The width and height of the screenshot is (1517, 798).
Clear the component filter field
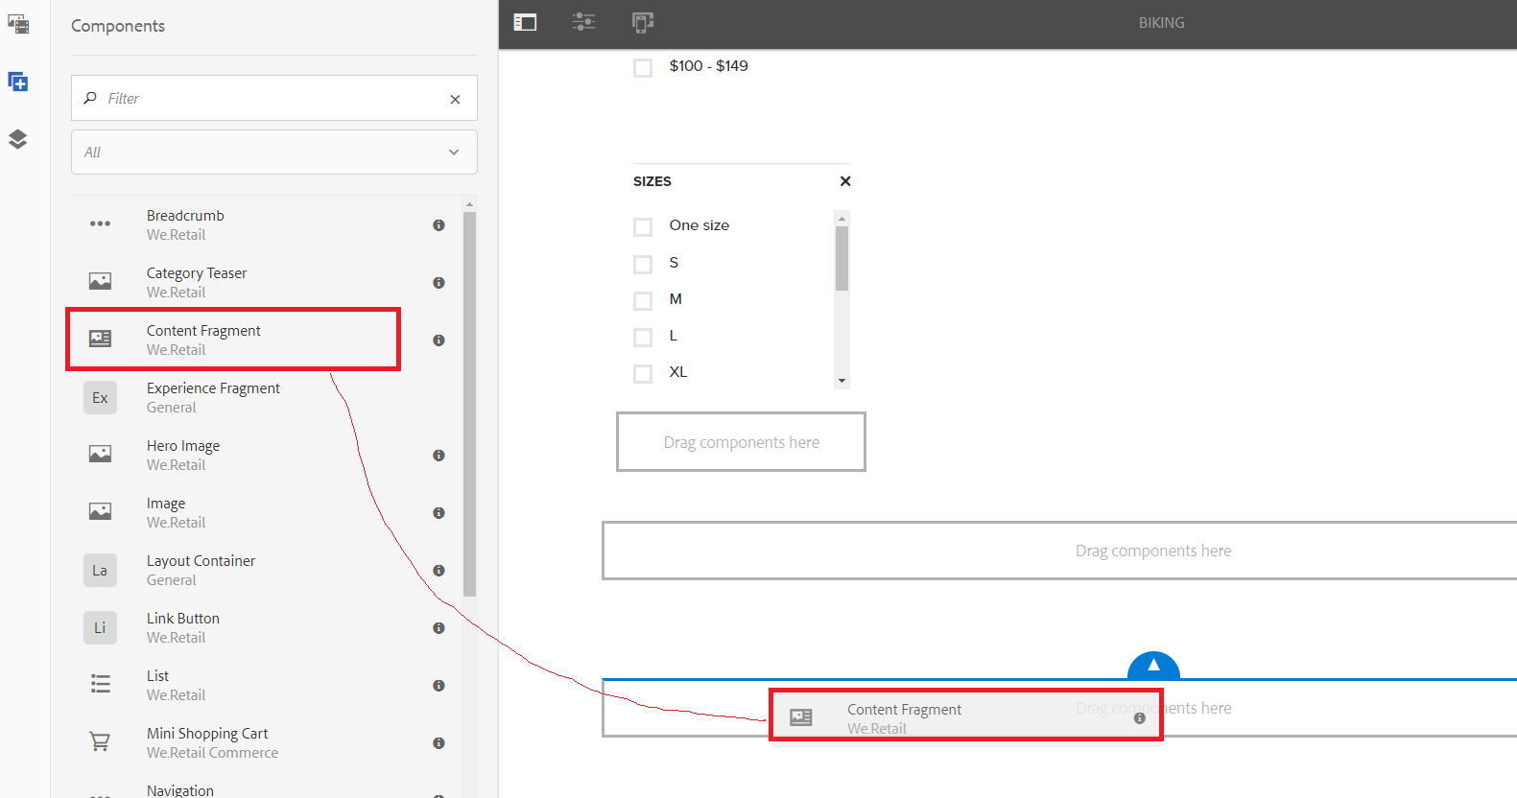tap(455, 99)
